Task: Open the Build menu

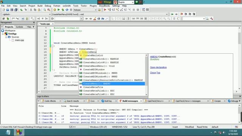Action: click(x=40, y=6)
